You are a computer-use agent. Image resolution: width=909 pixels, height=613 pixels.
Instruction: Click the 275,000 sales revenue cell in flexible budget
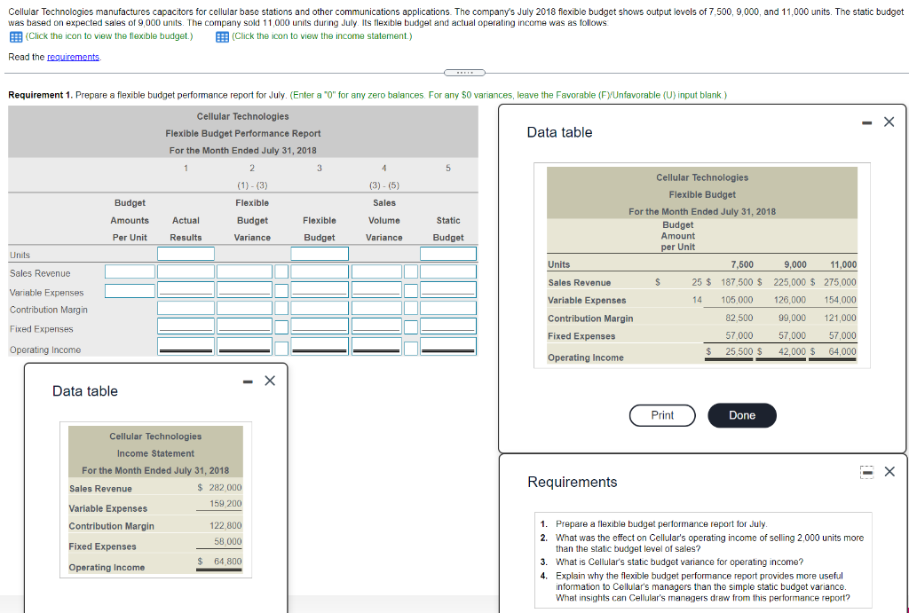[840, 282]
